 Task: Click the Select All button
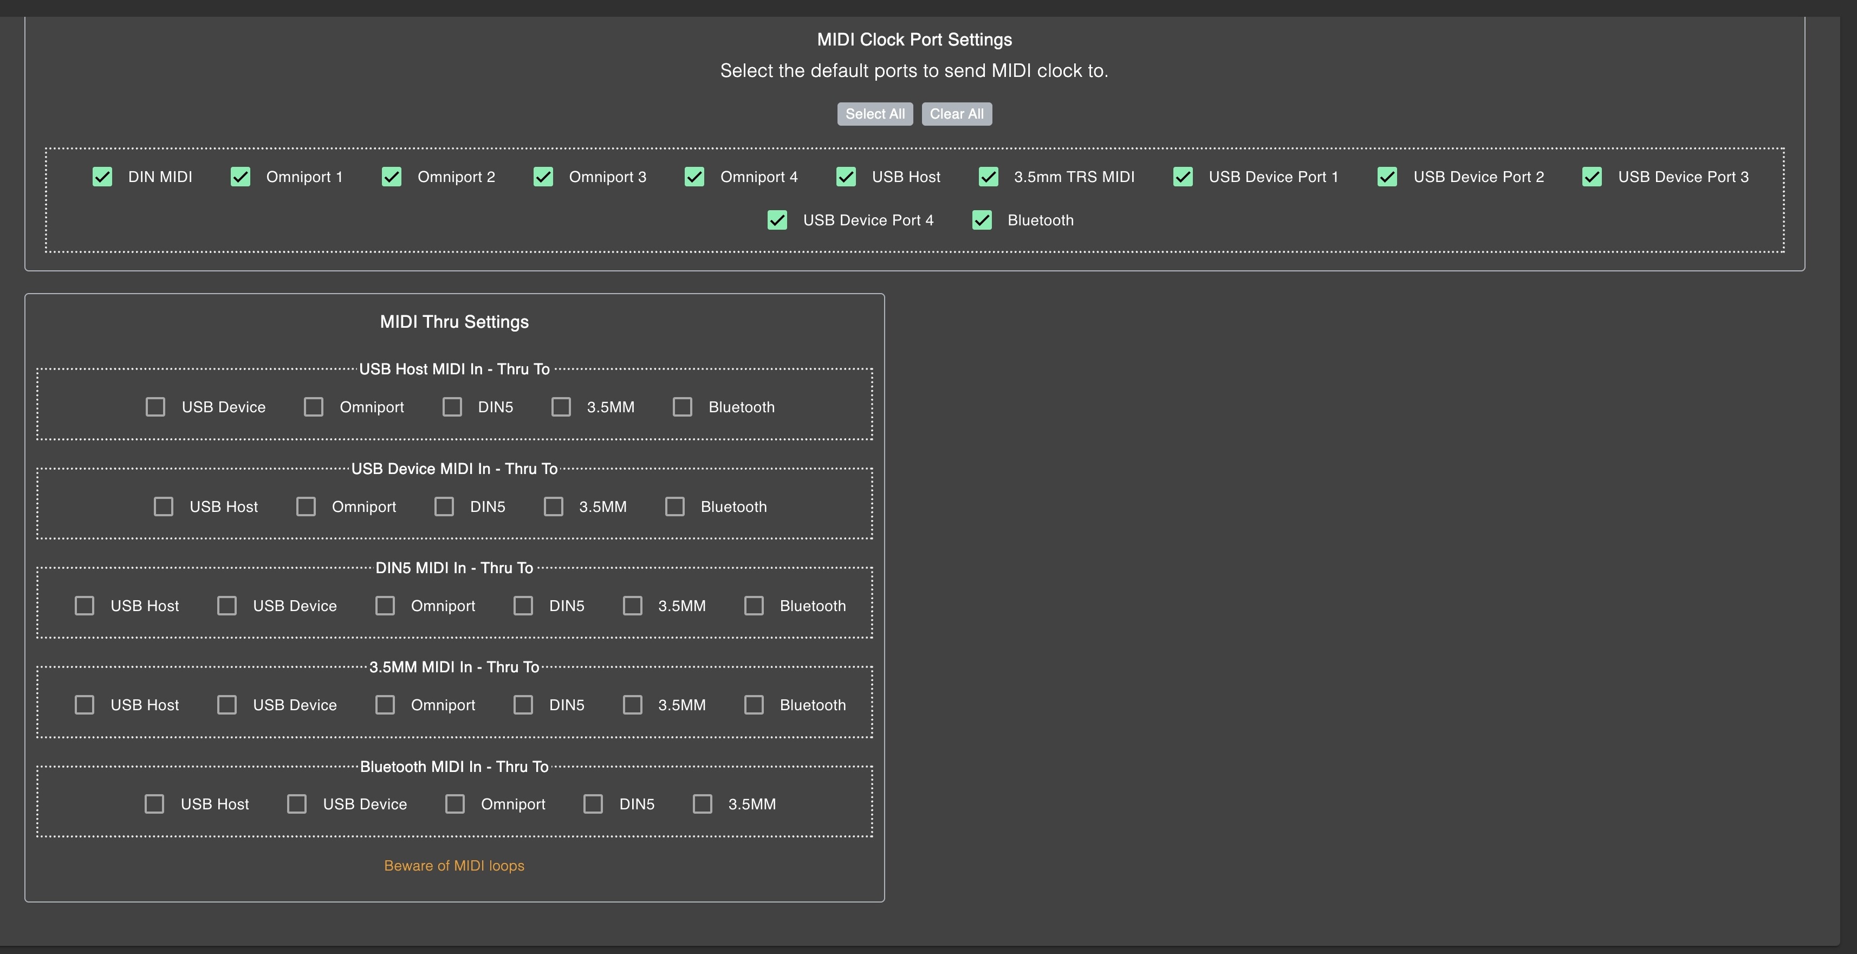coord(874,114)
